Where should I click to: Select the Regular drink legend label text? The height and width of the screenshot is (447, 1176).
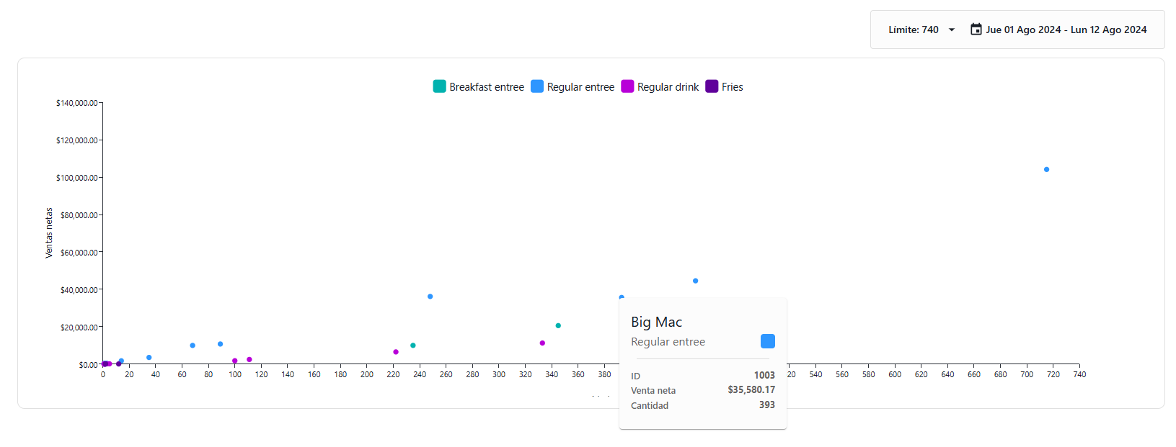pyautogui.click(x=668, y=87)
